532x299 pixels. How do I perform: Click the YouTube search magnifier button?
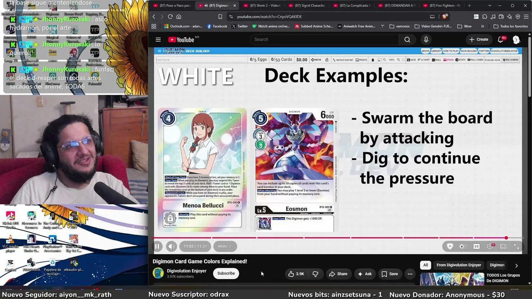(407, 39)
